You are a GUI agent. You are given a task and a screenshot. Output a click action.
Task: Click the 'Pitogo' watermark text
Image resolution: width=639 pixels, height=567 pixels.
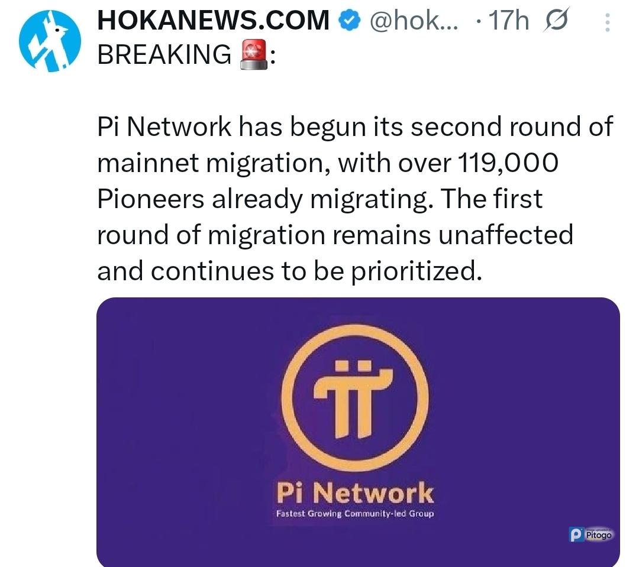(598, 535)
